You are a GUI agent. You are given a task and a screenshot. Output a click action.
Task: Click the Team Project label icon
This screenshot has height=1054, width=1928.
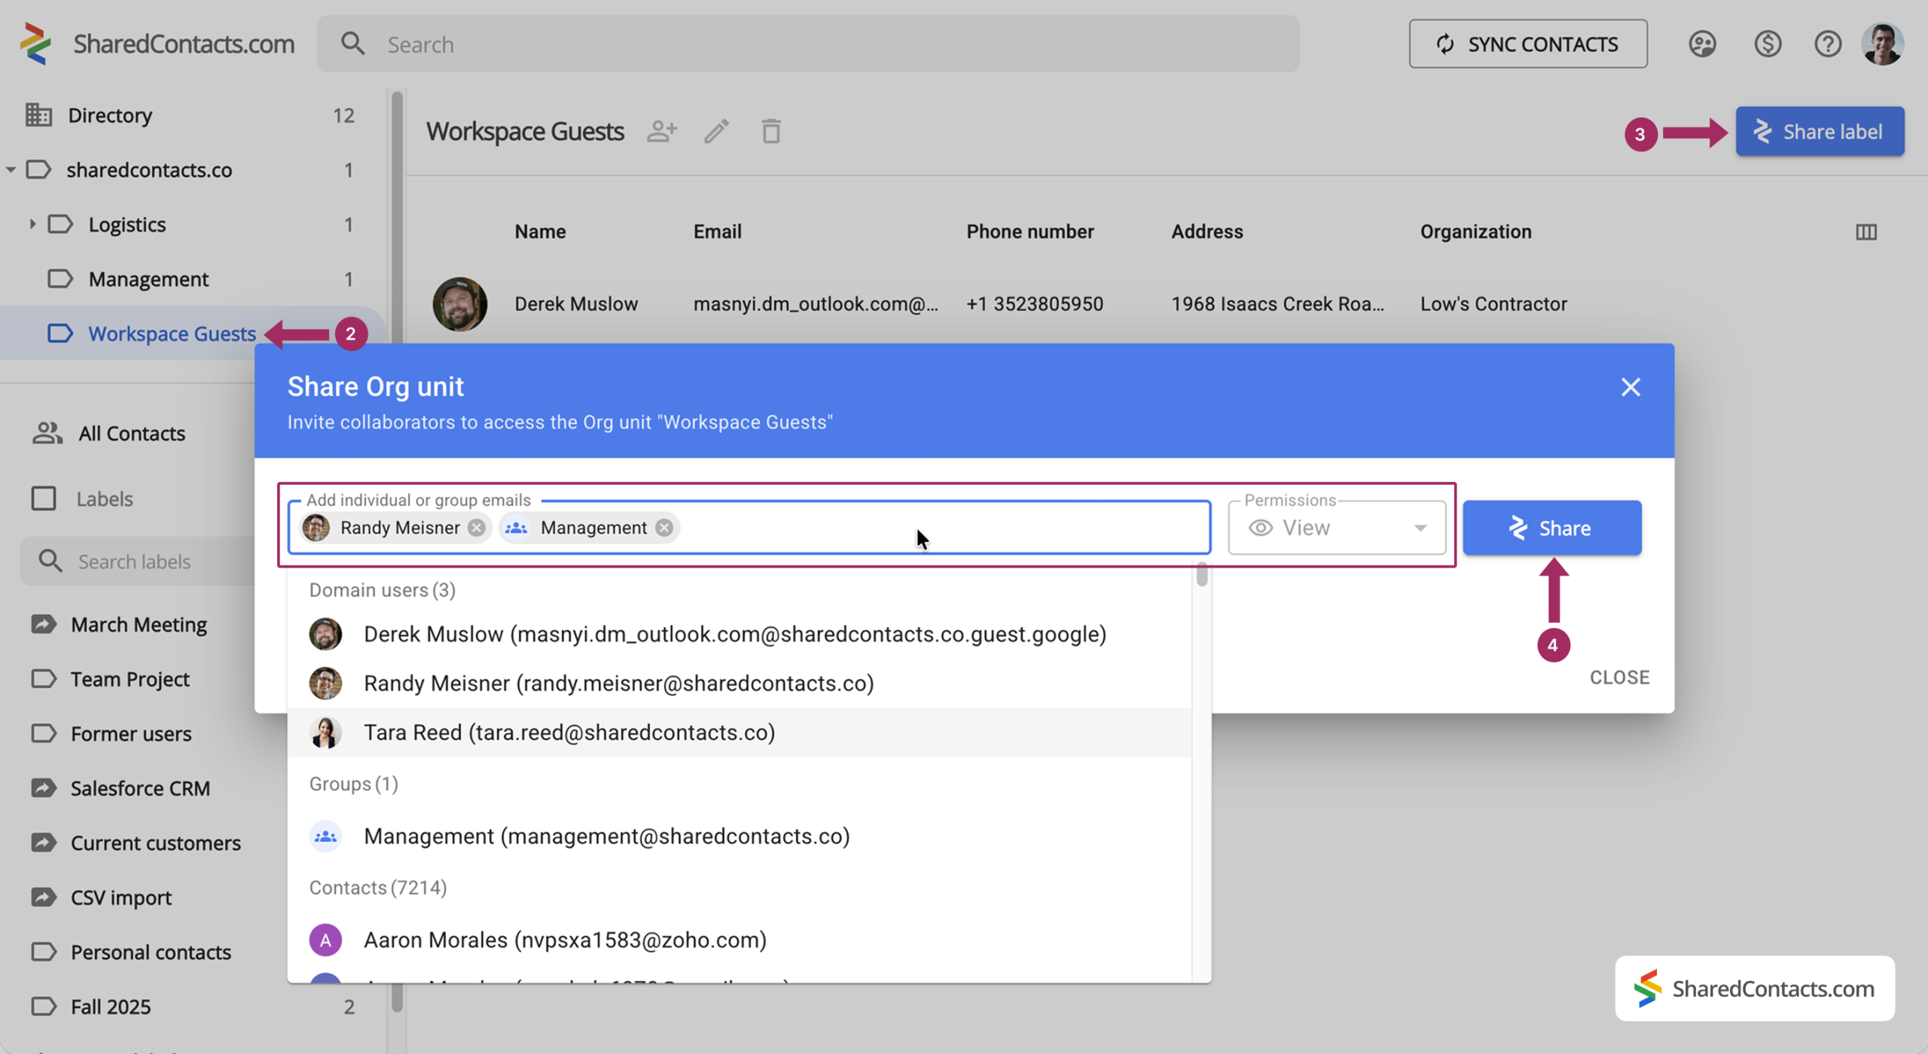point(44,679)
